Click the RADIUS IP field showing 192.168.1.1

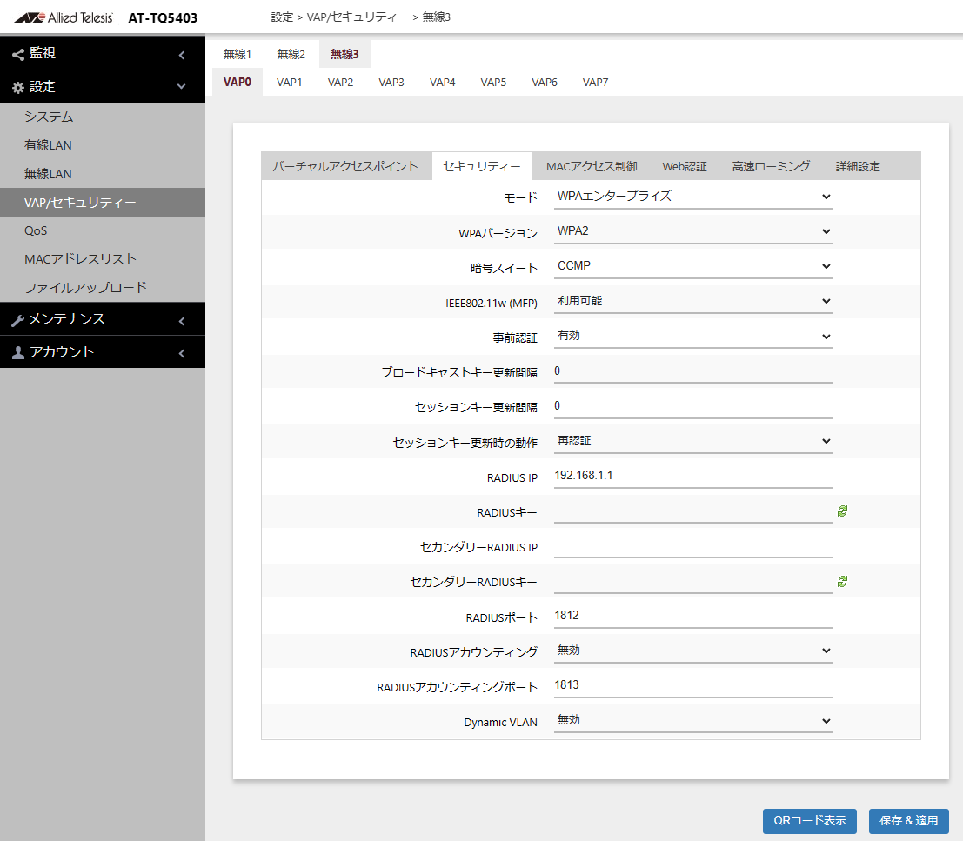point(692,476)
